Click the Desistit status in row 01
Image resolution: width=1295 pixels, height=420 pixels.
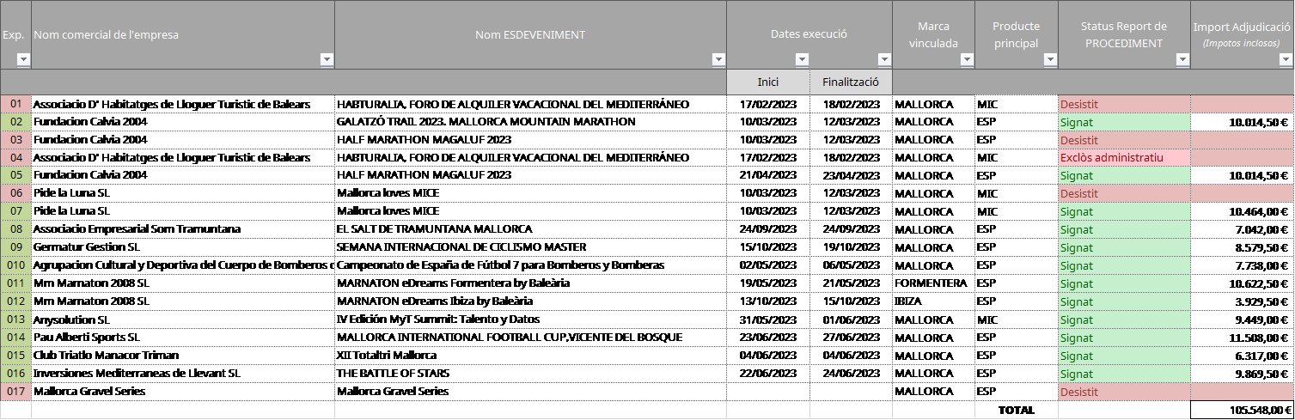(1124, 104)
